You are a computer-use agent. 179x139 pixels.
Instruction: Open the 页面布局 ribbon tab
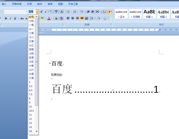pos(17,4)
